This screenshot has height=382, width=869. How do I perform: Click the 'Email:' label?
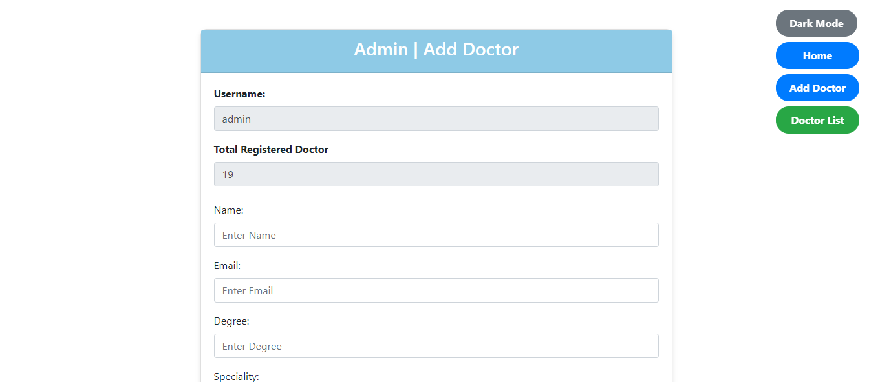click(x=228, y=266)
